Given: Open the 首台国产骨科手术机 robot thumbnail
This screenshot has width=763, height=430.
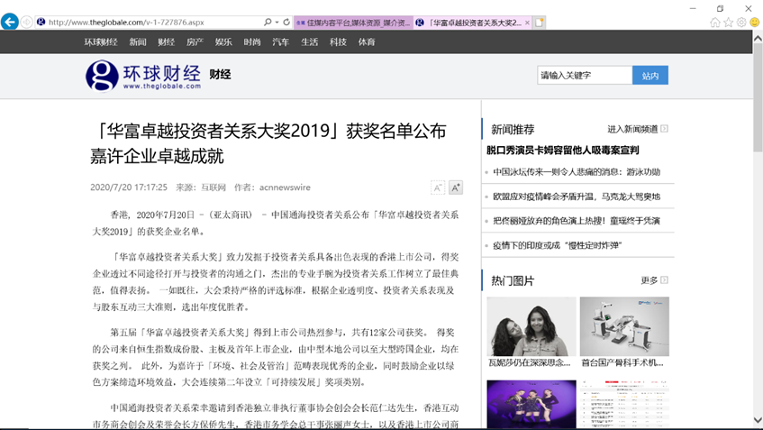Looking at the screenshot, I should click(624, 326).
